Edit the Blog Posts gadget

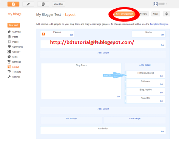pos(118,97)
